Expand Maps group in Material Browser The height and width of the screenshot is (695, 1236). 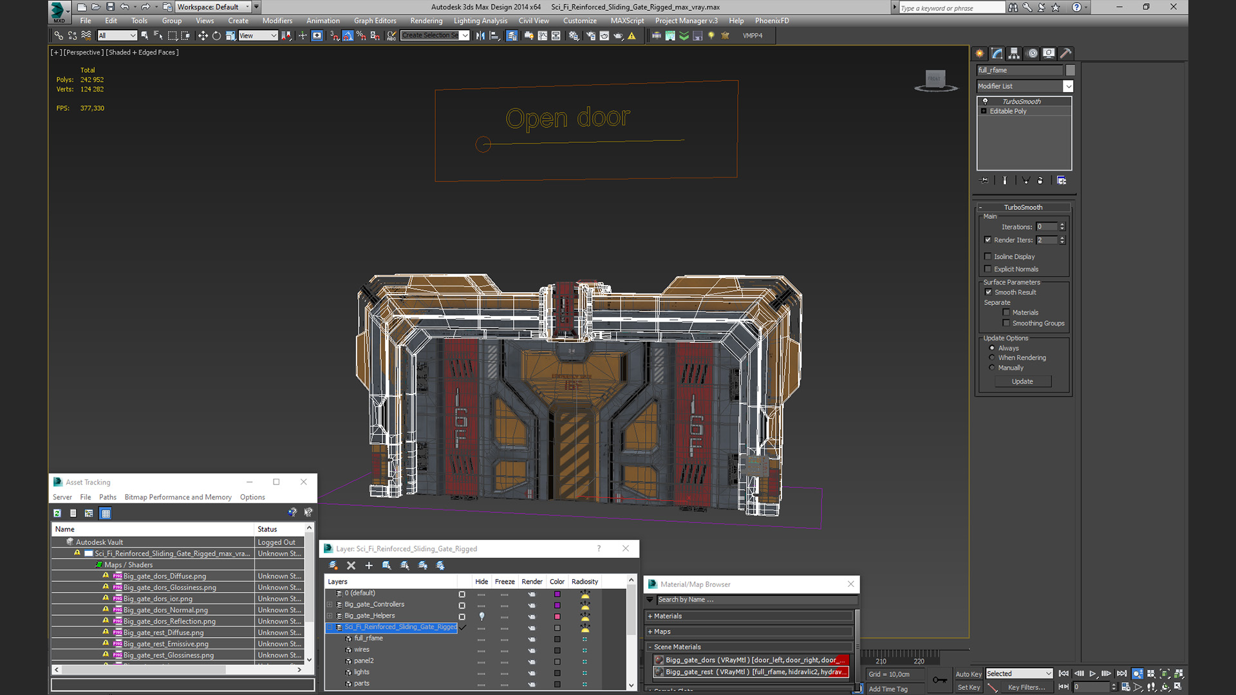[x=650, y=632]
